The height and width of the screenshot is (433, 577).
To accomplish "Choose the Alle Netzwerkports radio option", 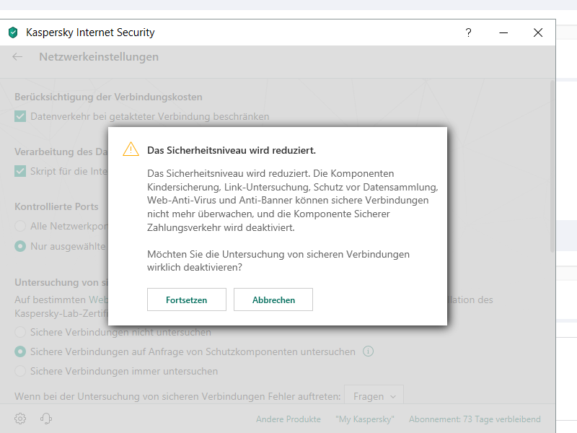I will (x=21, y=226).
